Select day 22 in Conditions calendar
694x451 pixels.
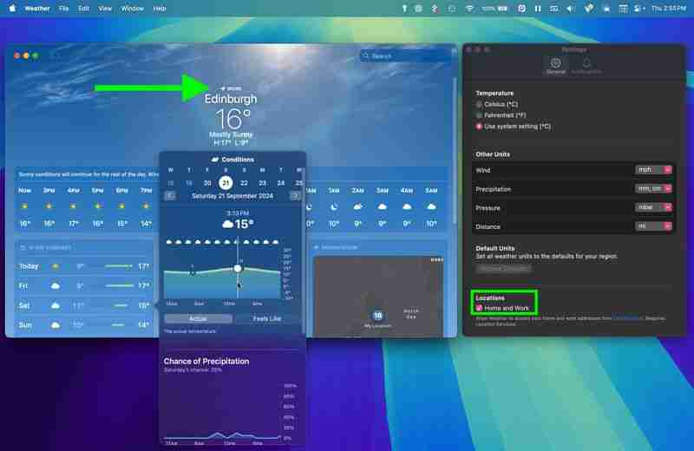(x=244, y=183)
